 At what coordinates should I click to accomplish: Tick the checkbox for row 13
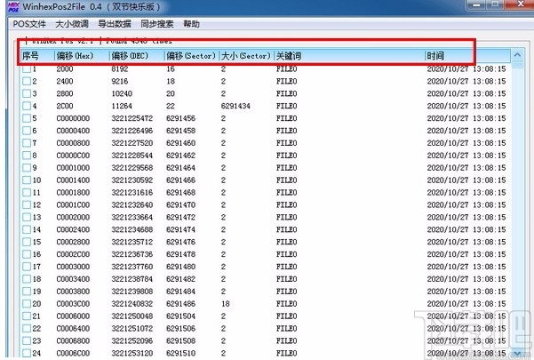point(27,217)
